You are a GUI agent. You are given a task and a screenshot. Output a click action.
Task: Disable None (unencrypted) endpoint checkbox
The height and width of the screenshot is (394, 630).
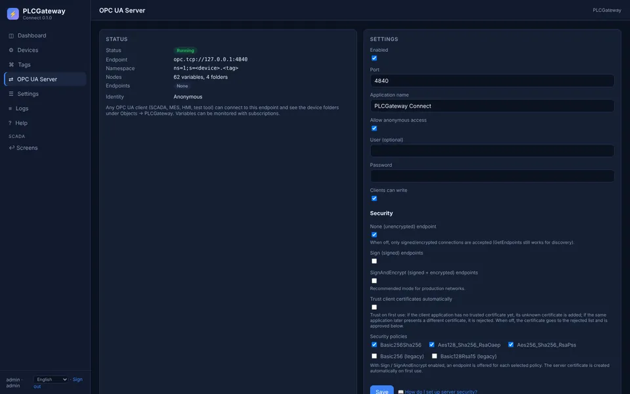pos(374,235)
